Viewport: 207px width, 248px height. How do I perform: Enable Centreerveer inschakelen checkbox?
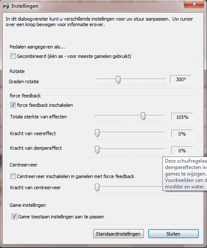coord(13,176)
